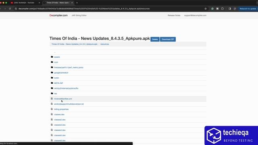Open Release Notes link

point(174,15)
